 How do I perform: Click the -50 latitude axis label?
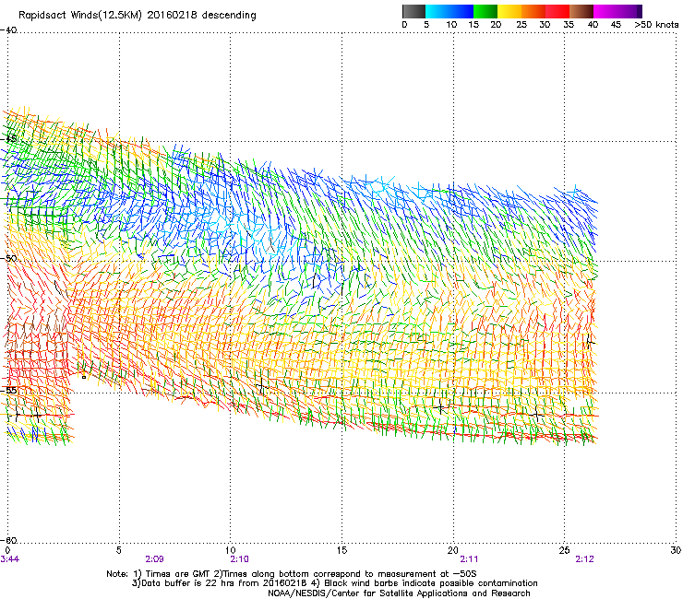[x=8, y=259]
